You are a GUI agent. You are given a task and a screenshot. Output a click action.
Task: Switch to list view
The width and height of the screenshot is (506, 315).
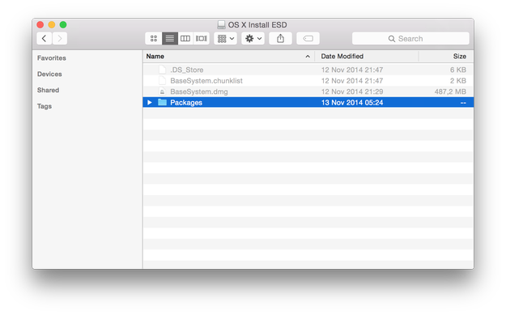pyautogui.click(x=170, y=38)
